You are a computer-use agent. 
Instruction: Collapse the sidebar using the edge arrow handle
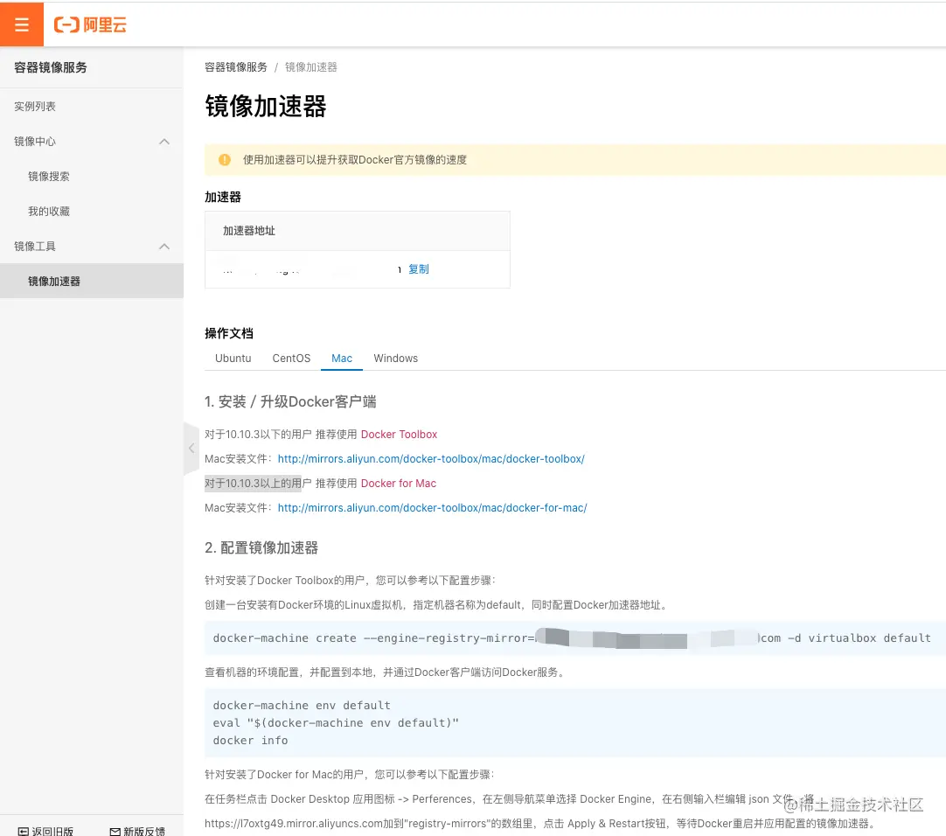191,448
